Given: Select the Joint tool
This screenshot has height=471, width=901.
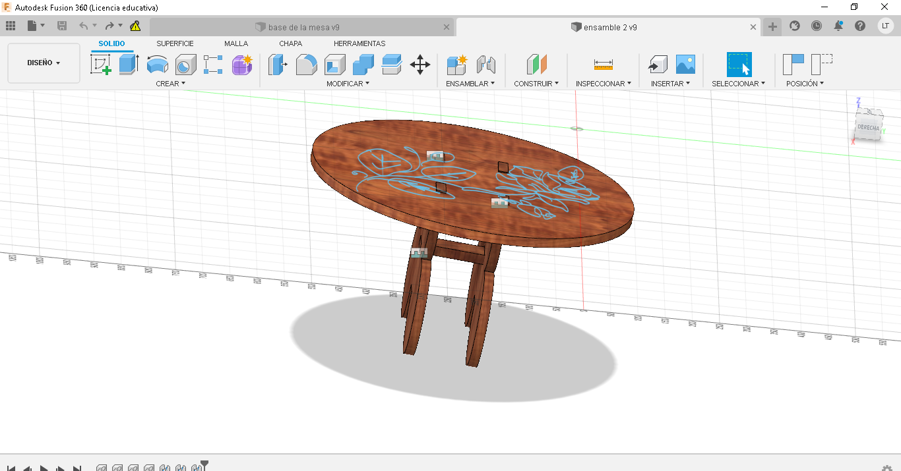Looking at the screenshot, I should point(485,65).
